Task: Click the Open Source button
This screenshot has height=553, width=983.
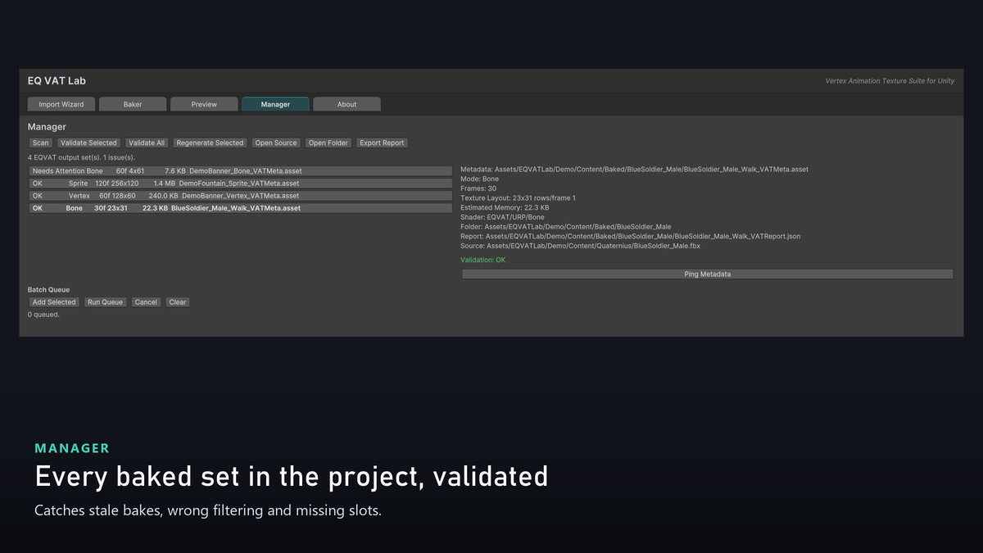Action: 276,143
